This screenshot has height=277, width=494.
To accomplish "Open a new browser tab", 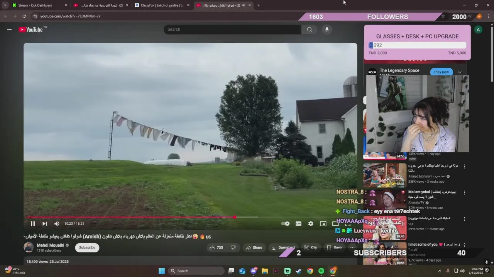I will 259,5.
